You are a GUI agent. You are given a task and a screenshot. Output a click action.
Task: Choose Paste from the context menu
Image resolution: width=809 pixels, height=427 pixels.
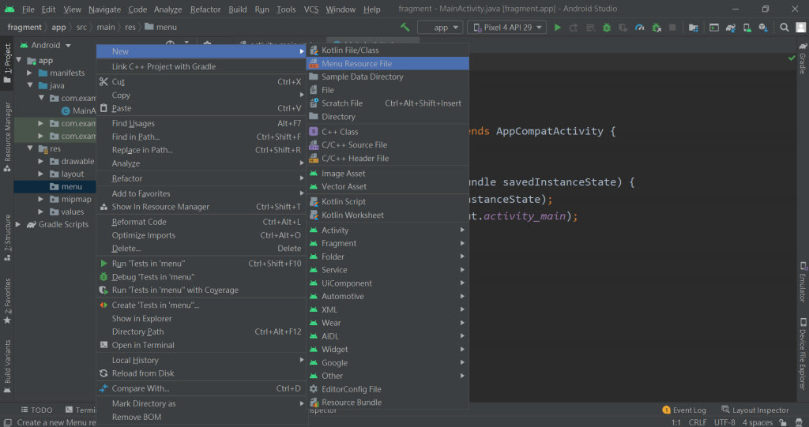coord(201,108)
